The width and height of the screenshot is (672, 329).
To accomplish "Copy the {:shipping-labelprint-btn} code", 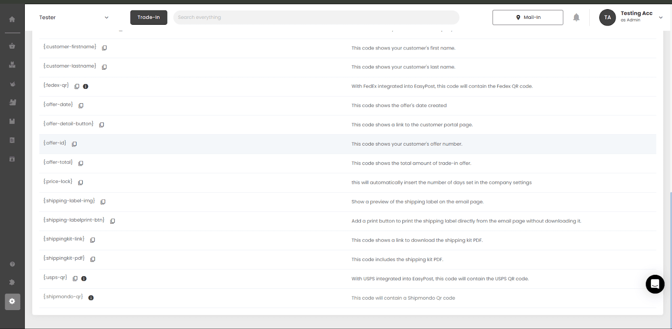I will [113, 221].
